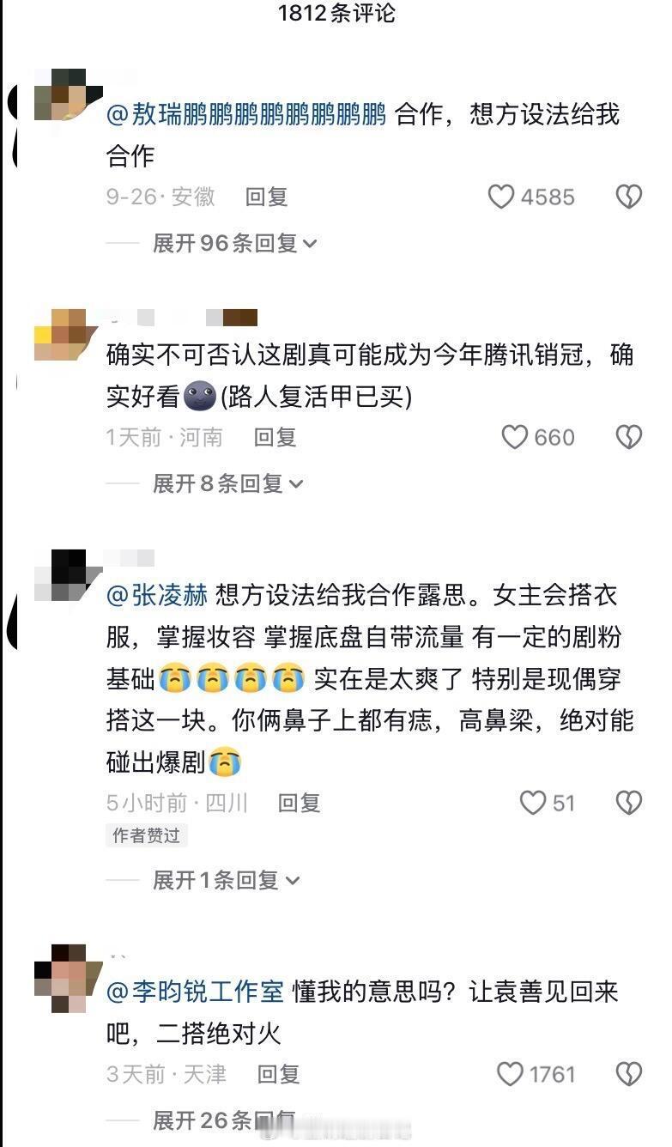Reply to the 1天前 河南 comment
Image resolution: width=672 pixels, height=1147 pixels.
click(275, 438)
